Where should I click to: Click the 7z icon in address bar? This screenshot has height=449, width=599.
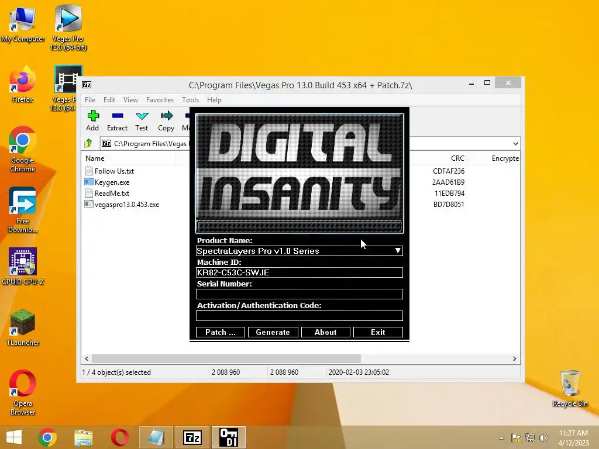106,144
